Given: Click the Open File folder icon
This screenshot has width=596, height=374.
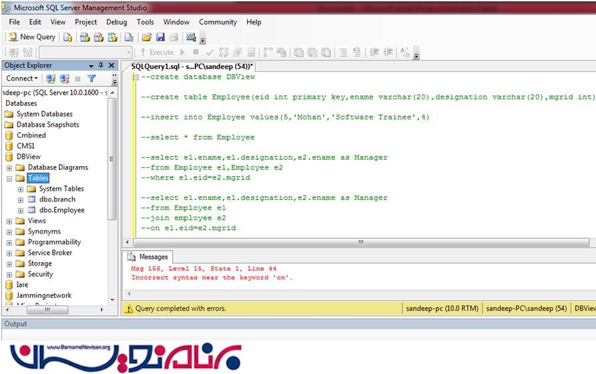Looking at the screenshot, I should coord(147,37).
